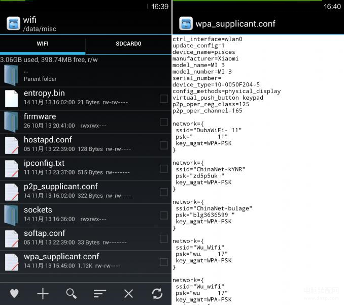Open softap.conf by its name
The image size is (344, 305).
[45, 233]
